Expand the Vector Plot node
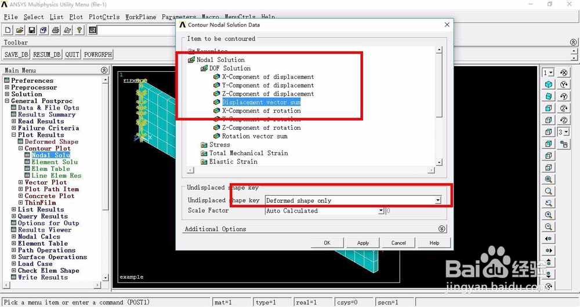 [x=21, y=182]
